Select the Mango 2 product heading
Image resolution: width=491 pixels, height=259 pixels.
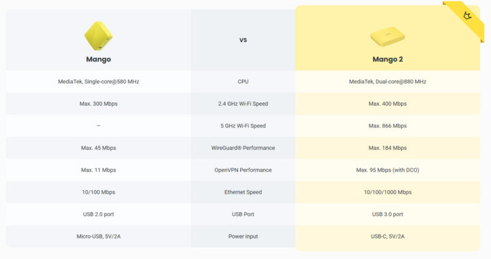387,59
